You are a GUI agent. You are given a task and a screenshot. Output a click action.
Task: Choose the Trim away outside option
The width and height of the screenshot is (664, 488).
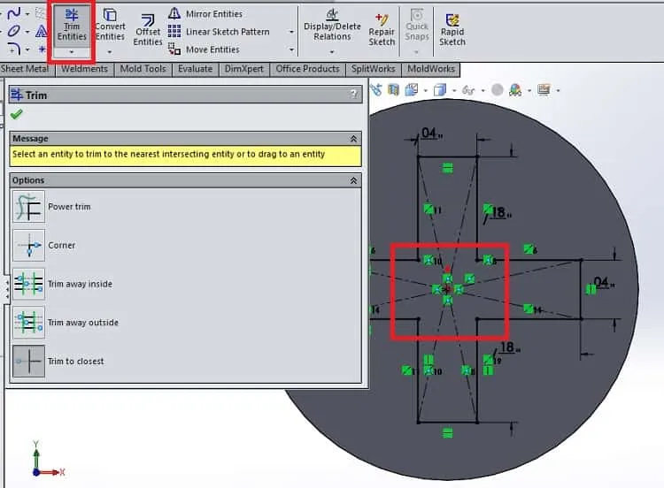[29, 323]
